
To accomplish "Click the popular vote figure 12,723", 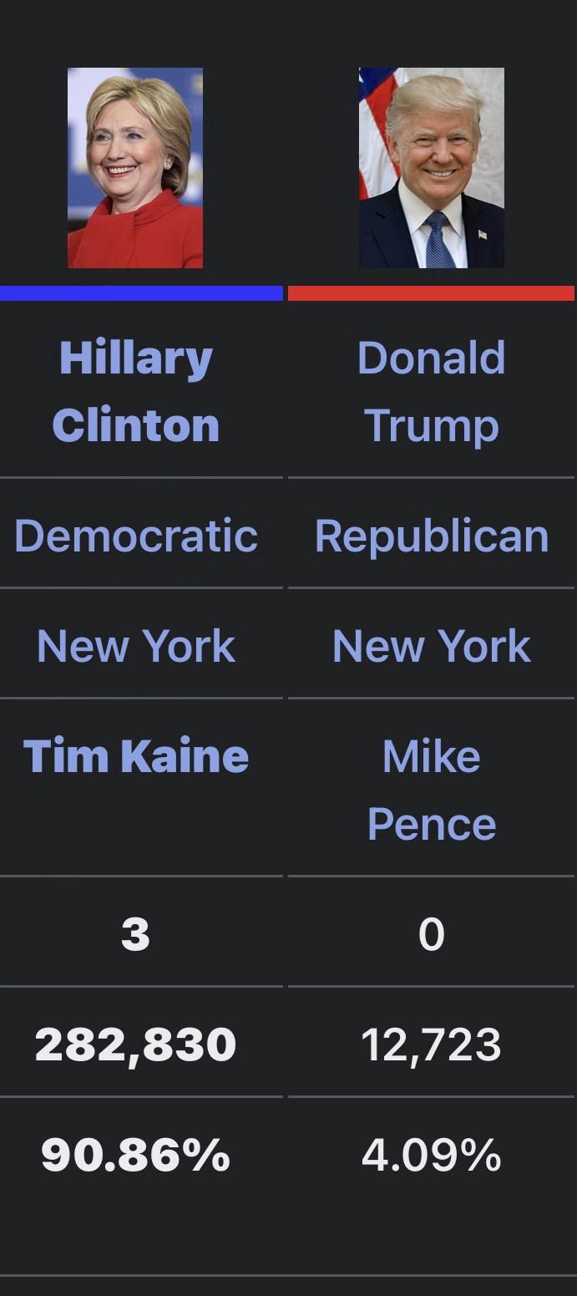I will 432,1044.
